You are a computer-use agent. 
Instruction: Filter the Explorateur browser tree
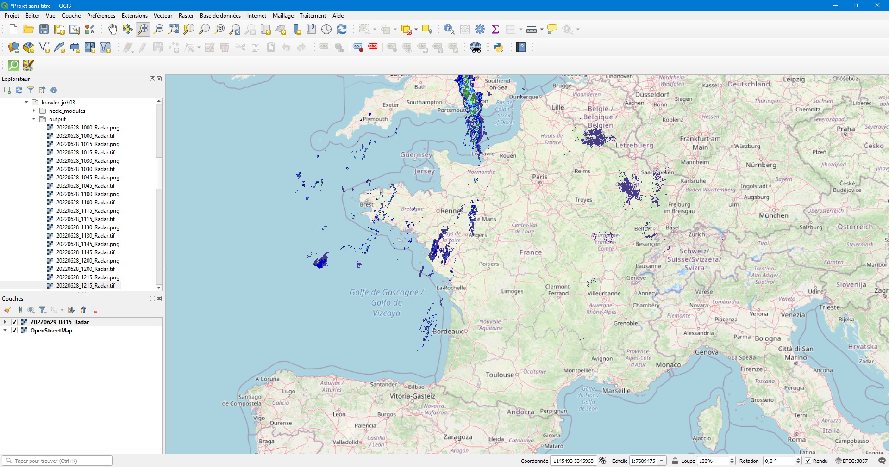pyautogui.click(x=31, y=90)
